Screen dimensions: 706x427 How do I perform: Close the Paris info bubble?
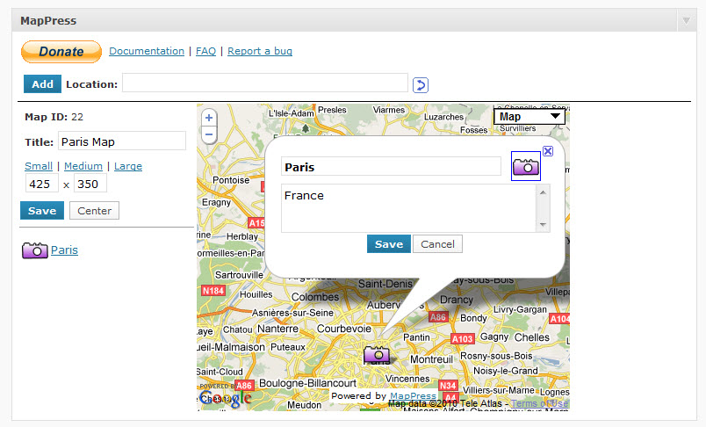tap(548, 151)
